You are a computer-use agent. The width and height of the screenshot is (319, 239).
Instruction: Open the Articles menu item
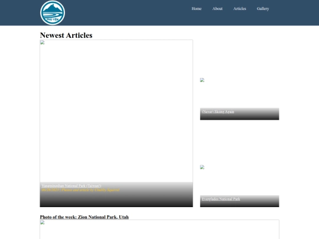(x=239, y=8)
